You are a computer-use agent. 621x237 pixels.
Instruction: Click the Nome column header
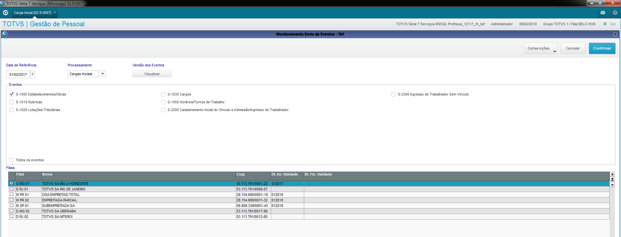click(x=139, y=176)
